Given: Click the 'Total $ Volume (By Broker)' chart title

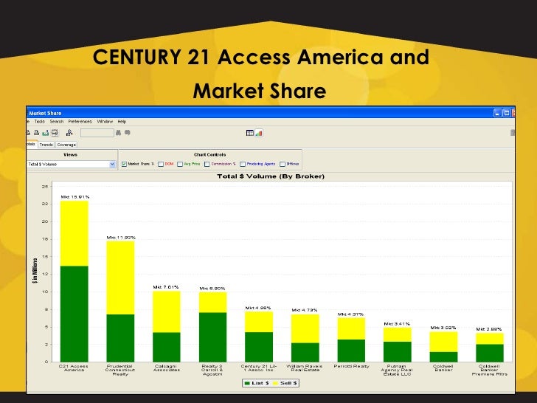Looking at the screenshot, I should (271, 176).
